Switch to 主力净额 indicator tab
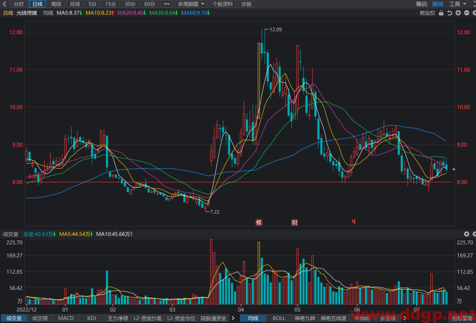Screen dimensions: 476x323 coord(118,318)
